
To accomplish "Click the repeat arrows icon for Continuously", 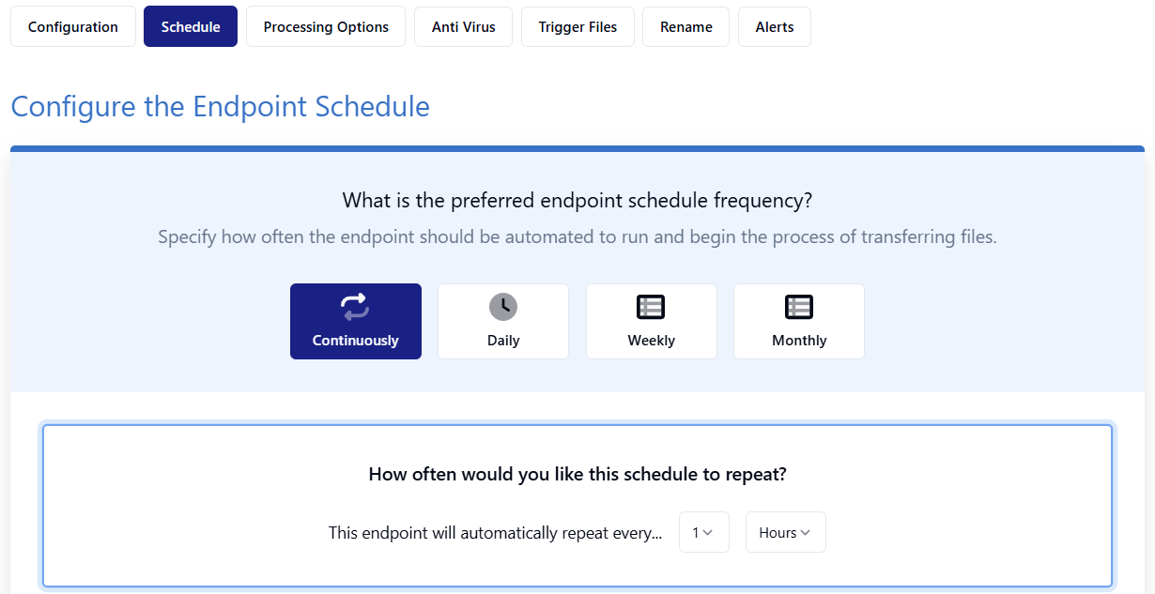I will [x=355, y=307].
